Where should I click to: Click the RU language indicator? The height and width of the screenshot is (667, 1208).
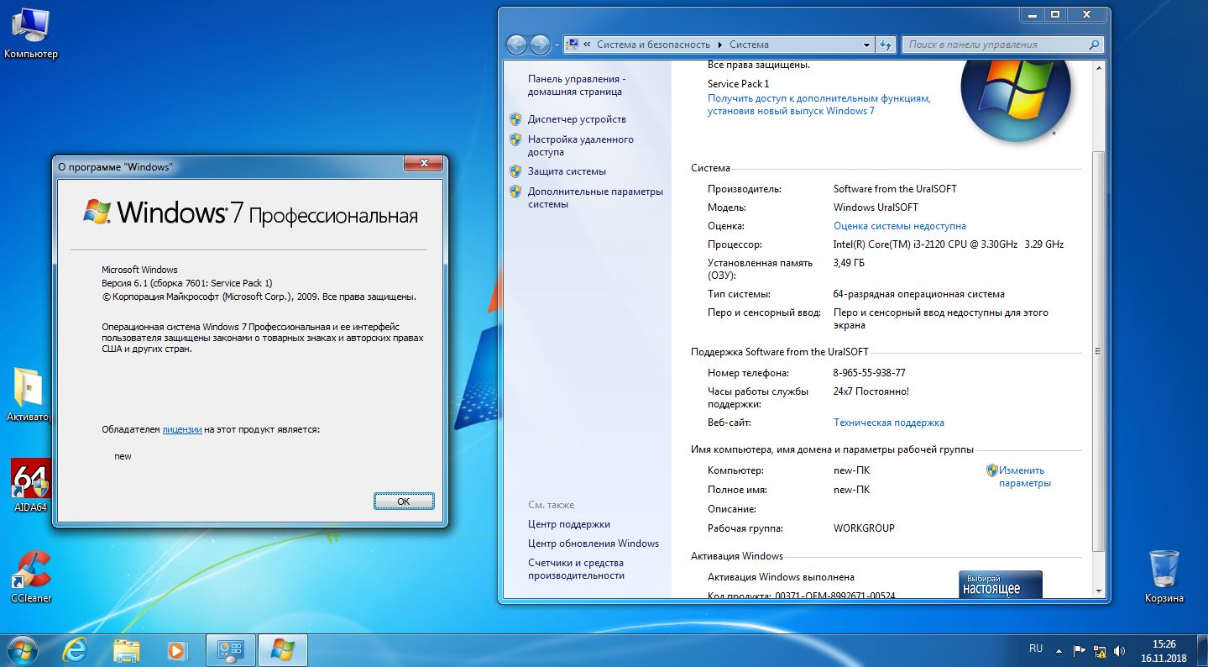pos(1036,649)
